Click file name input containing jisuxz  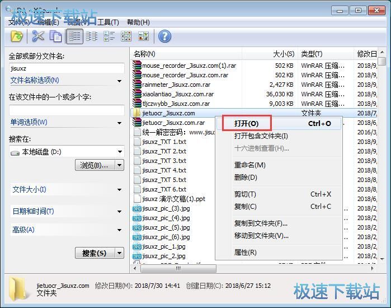(x=67, y=68)
